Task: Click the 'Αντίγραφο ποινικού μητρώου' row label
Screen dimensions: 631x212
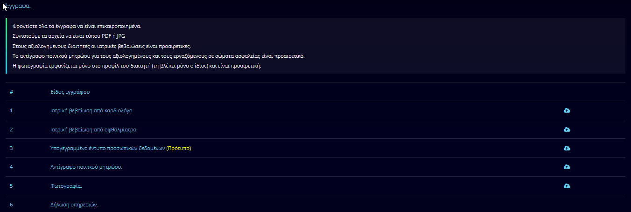Action: click(x=86, y=167)
